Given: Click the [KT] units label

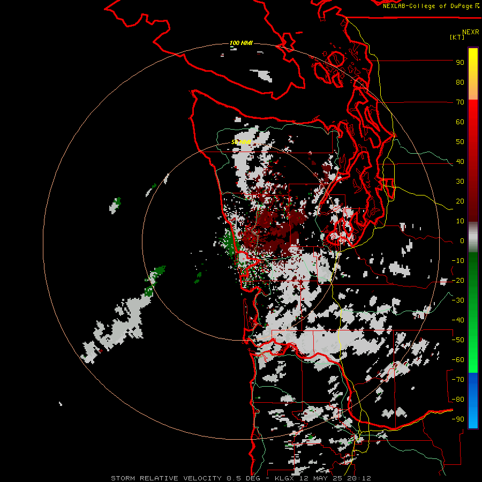Looking at the screenshot, I should click(457, 37).
